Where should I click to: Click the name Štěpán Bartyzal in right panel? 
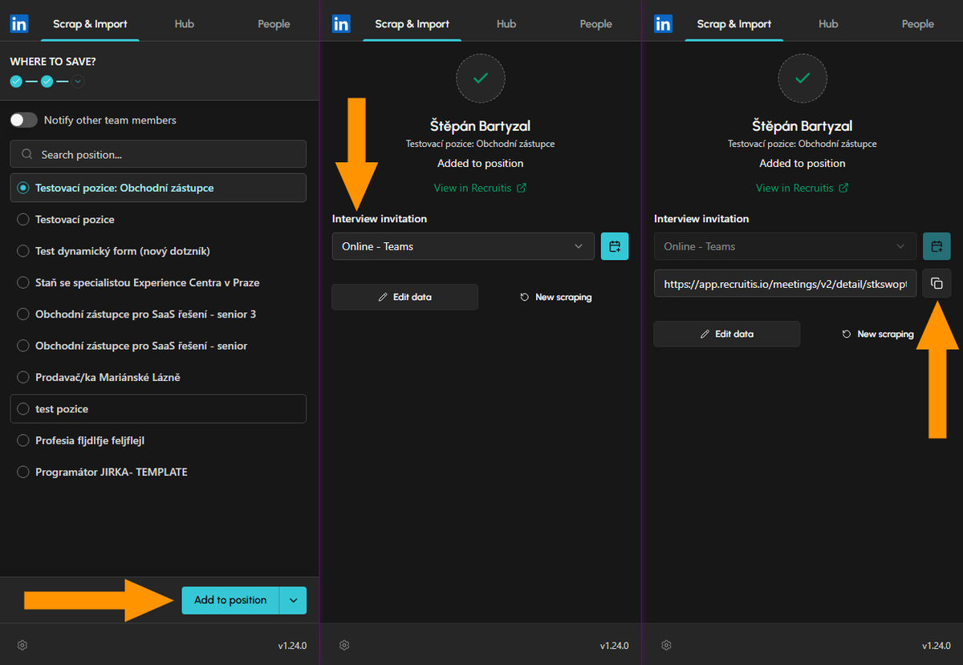click(802, 126)
